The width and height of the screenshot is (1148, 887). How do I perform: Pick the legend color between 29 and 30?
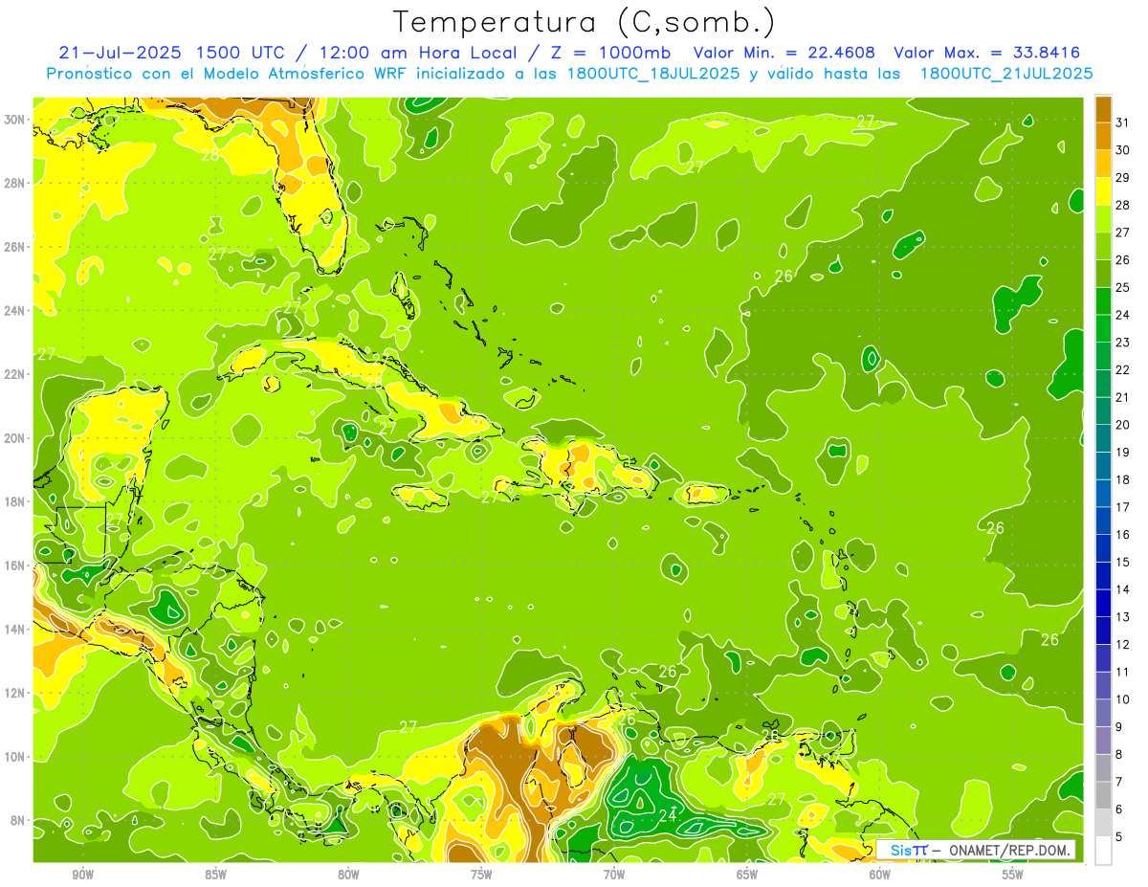click(x=1103, y=164)
